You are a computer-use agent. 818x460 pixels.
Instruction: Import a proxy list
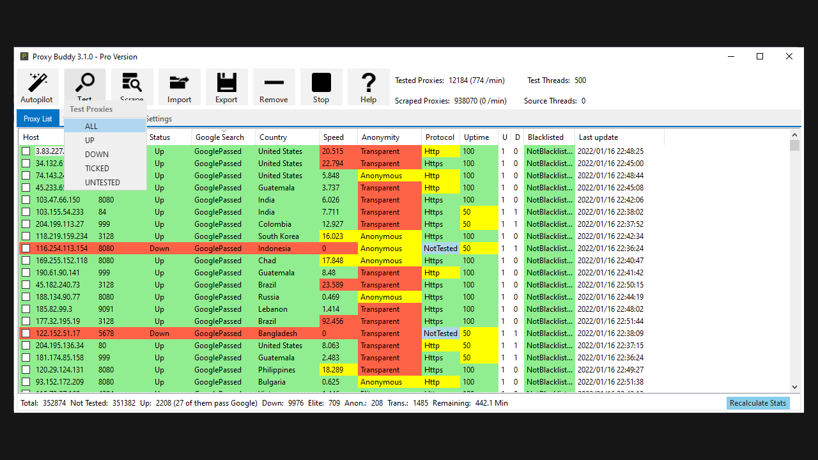(x=180, y=86)
